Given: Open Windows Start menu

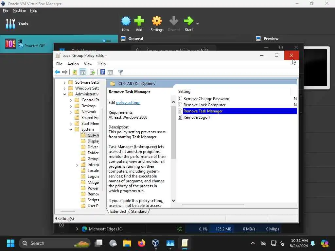Looking at the screenshot, I should pos(10,243).
